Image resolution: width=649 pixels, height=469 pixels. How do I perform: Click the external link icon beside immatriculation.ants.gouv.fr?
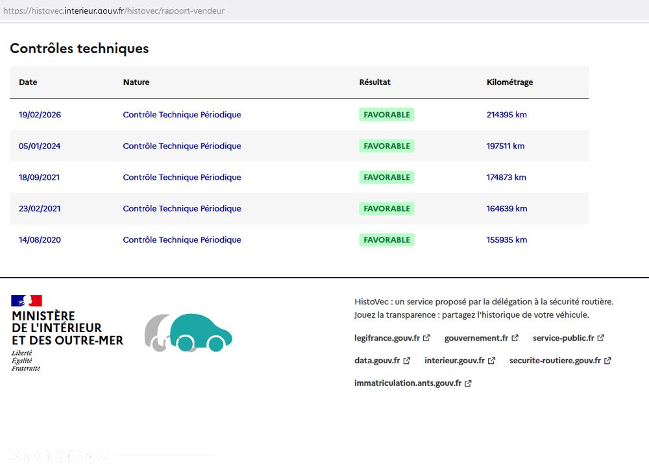coord(468,383)
